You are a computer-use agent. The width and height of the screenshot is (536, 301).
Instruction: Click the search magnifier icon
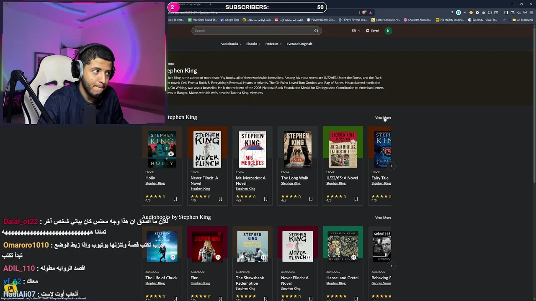tap(316, 31)
